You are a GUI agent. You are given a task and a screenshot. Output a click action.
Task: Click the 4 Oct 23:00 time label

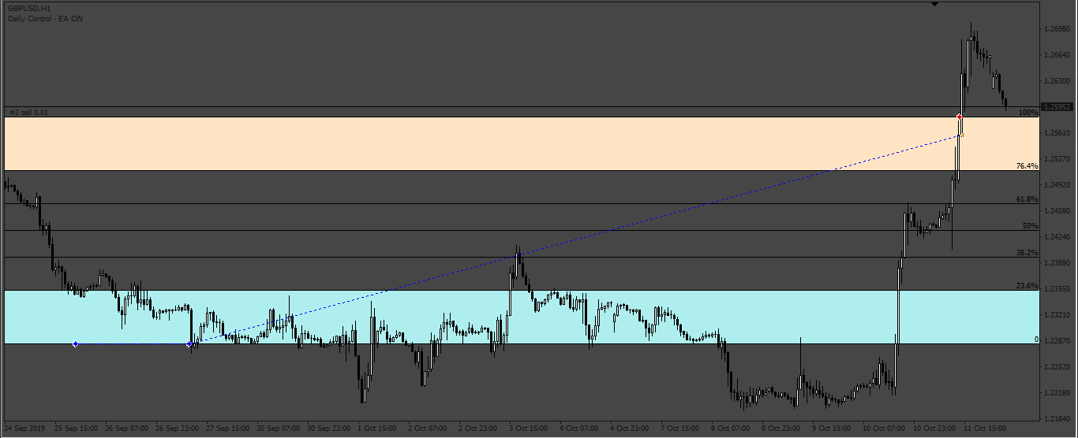[630, 429]
